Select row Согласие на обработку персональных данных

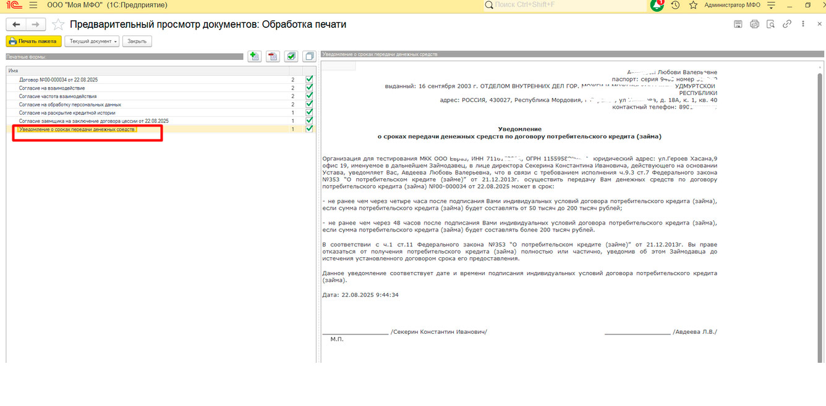click(161, 104)
